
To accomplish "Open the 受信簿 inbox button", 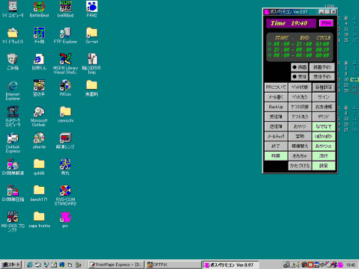I will point(276,117).
